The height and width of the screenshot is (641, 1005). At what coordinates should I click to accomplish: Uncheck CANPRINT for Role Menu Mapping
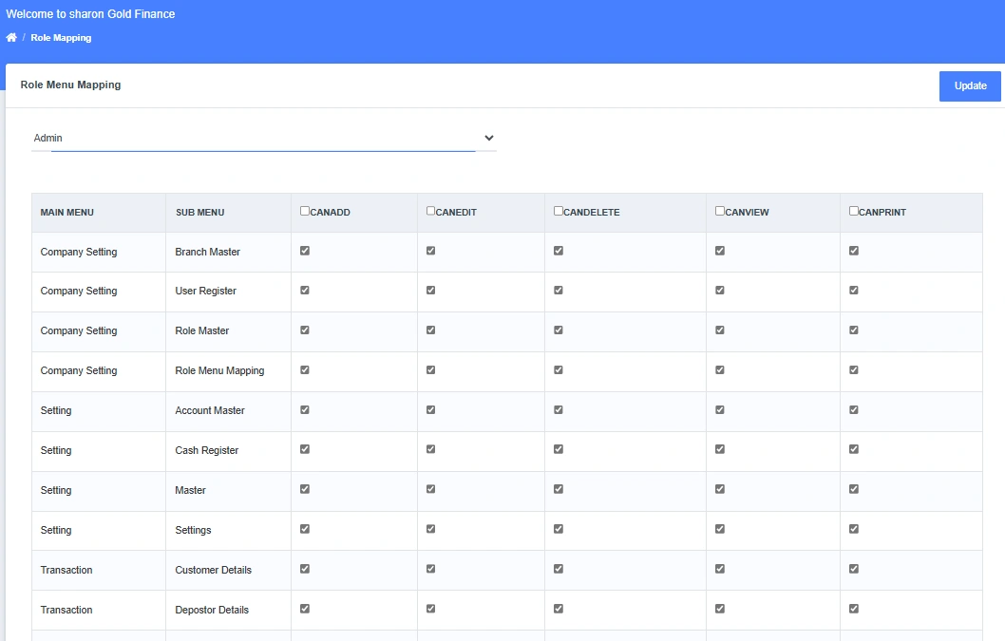click(854, 369)
